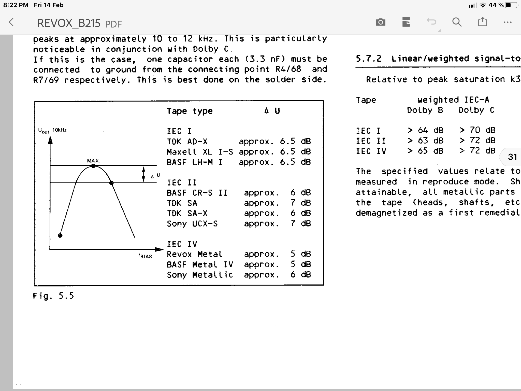The image size is (521, 391).
Task: Tap the 5.7.2 Linear/weighted section heading
Action: pyautogui.click(x=438, y=59)
